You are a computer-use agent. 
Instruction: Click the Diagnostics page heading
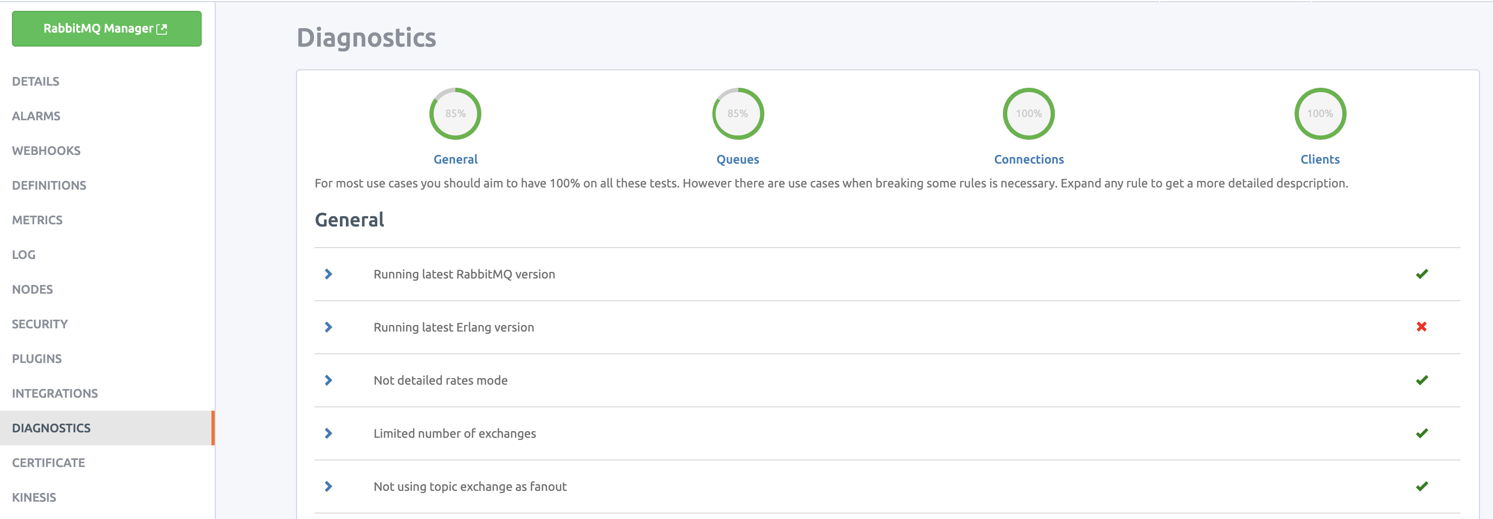(366, 37)
